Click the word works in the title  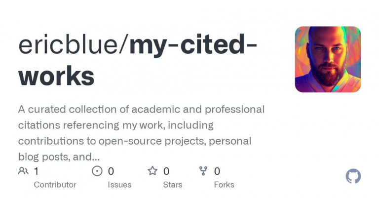56,76
